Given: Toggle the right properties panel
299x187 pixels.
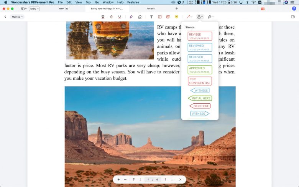Looking at the screenshot, I should (293, 17).
